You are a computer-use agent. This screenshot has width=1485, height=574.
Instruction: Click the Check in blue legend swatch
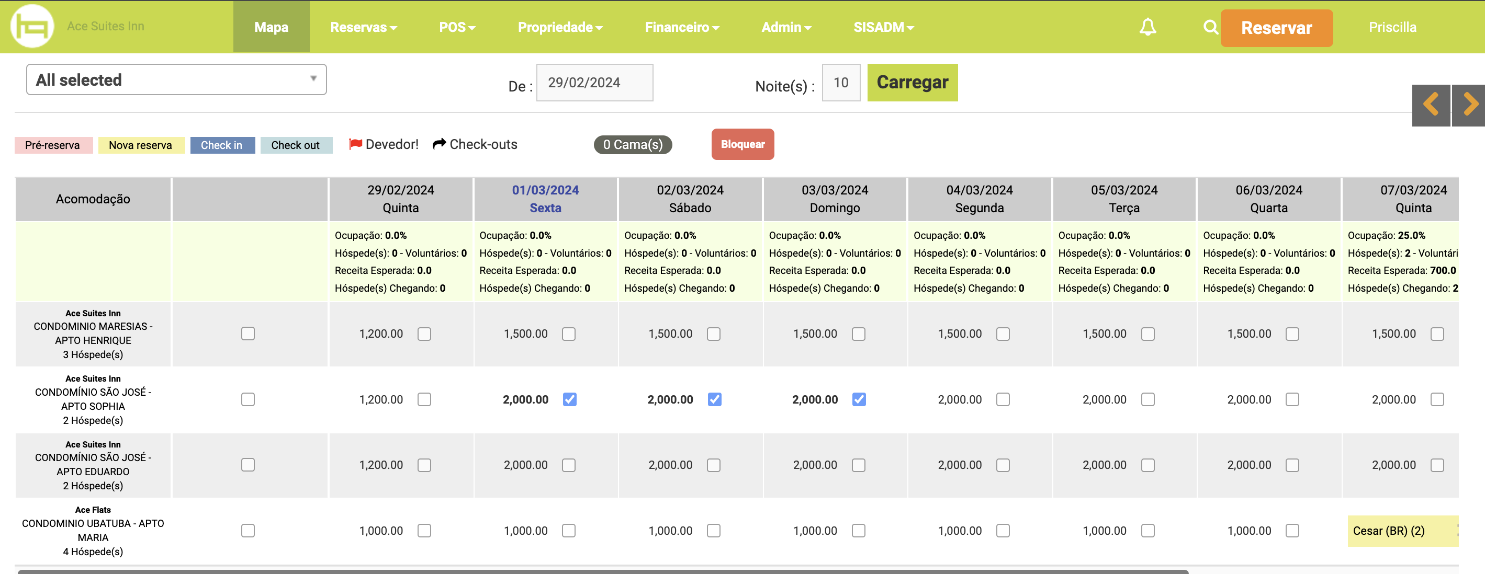pos(222,145)
